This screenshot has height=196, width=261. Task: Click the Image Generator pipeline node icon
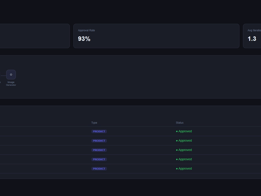click(x=11, y=74)
